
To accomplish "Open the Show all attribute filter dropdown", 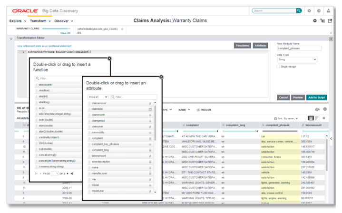I will (x=97, y=97).
